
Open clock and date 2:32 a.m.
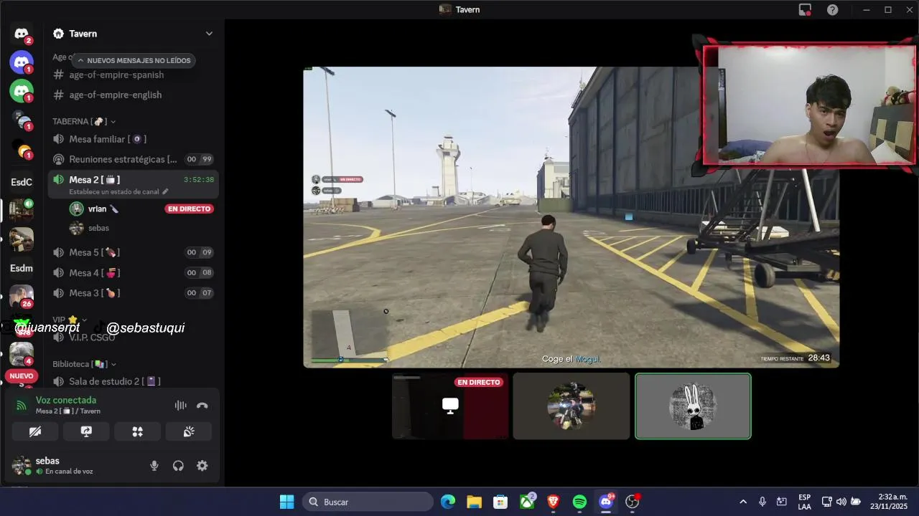[889, 502]
